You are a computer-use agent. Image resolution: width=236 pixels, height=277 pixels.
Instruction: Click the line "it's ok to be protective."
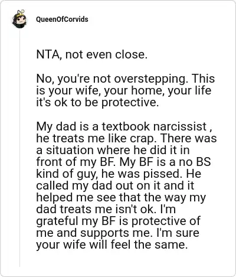click(97, 102)
